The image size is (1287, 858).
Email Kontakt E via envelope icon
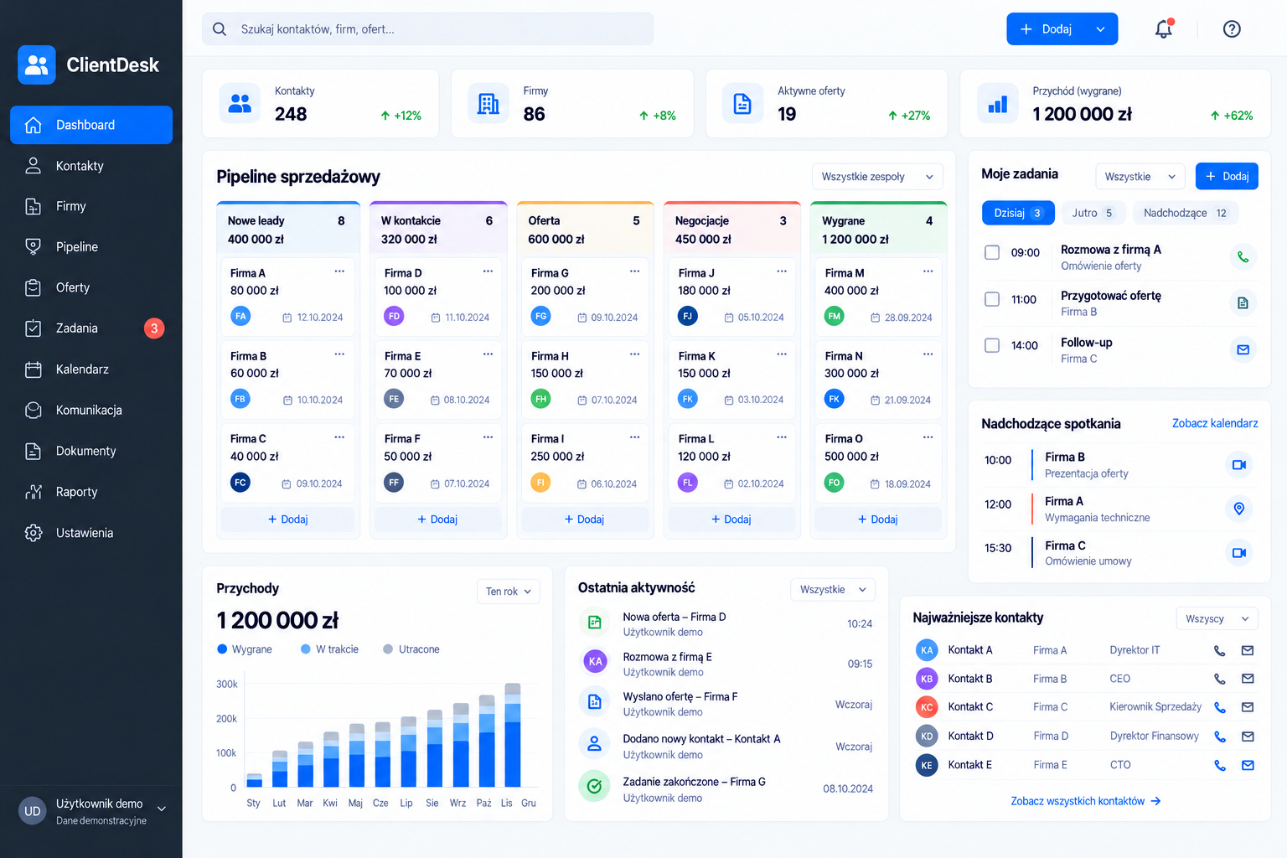click(x=1248, y=765)
